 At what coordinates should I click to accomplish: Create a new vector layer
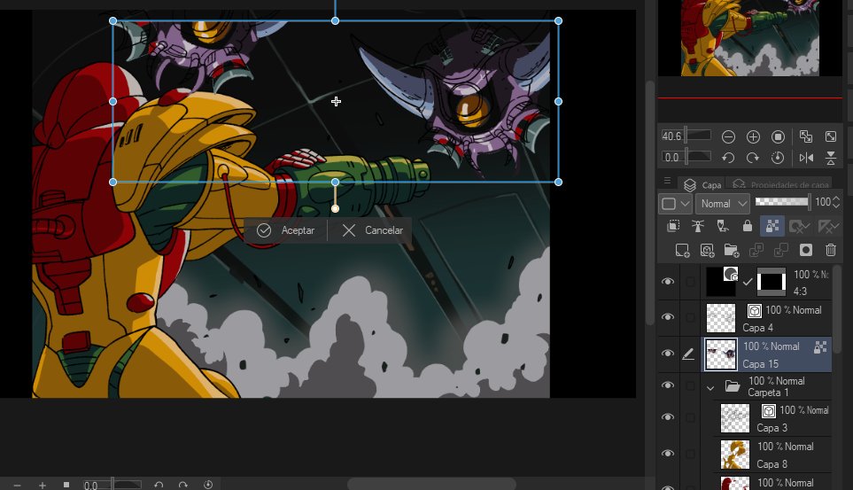click(707, 251)
